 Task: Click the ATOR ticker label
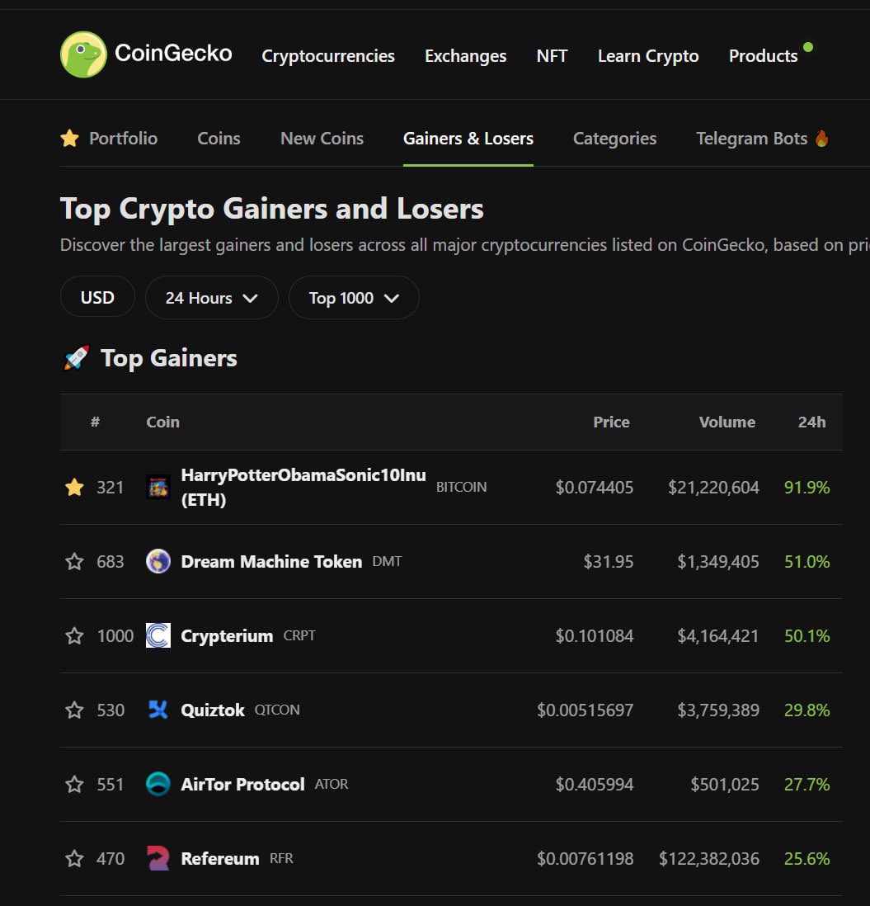click(x=332, y=784)
